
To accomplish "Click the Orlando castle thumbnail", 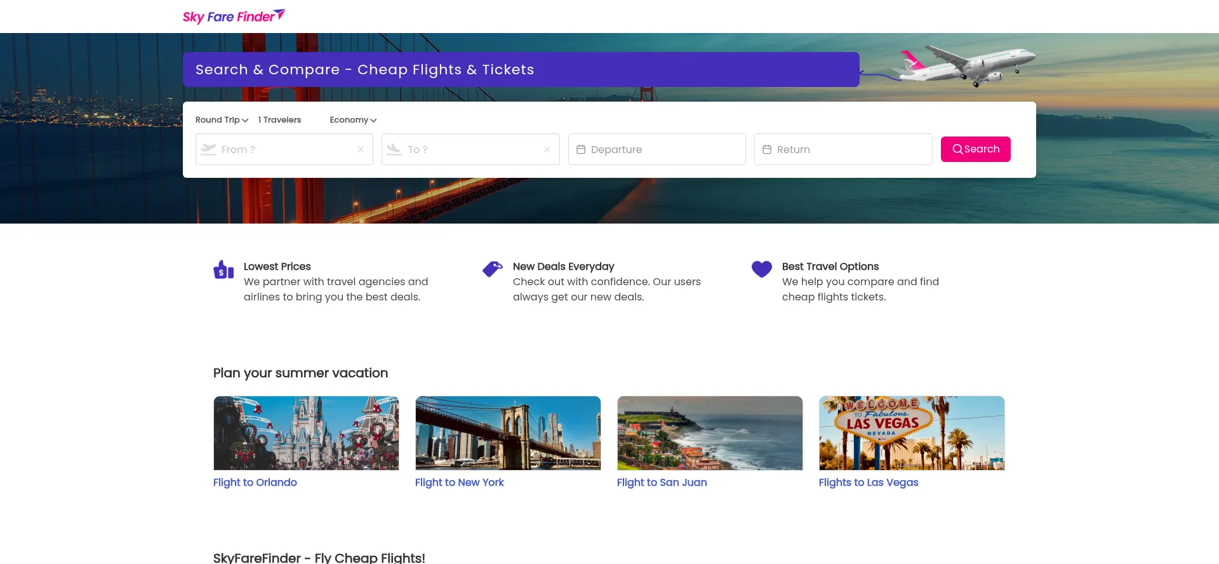I will (x=306, y=433).
